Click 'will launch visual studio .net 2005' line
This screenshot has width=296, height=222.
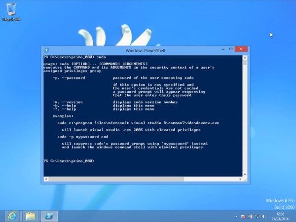tap(131, 130)
